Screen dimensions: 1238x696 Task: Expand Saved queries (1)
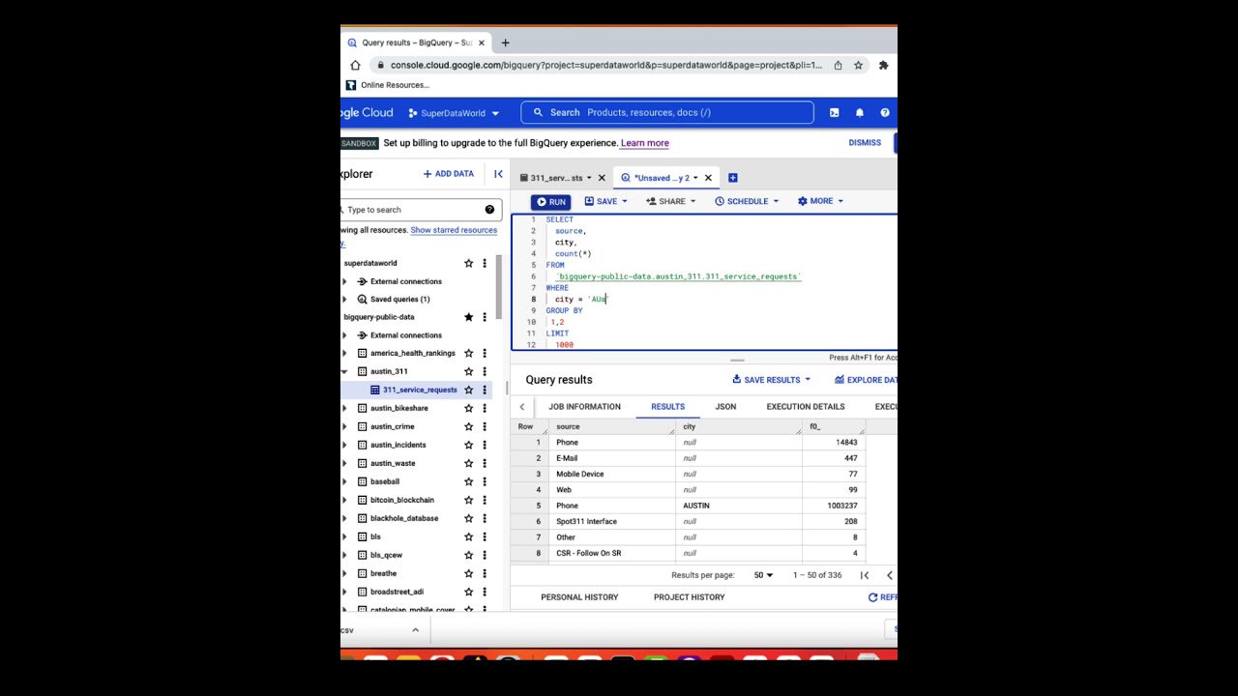click(x=344, y=300)
